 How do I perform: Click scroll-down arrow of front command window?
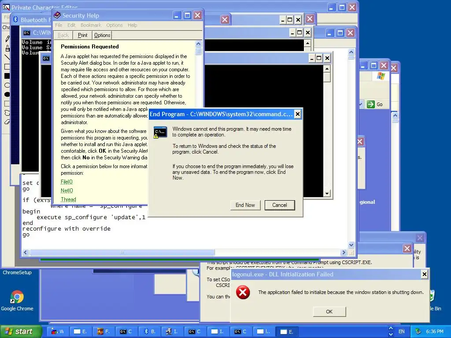[x=327, y=194]
